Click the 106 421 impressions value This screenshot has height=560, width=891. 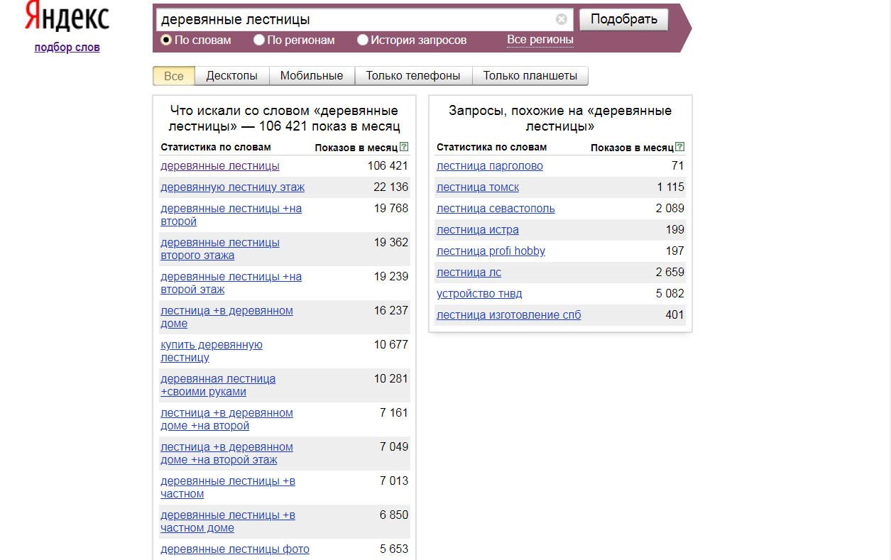pyautogui.click(x=388, y=166)
